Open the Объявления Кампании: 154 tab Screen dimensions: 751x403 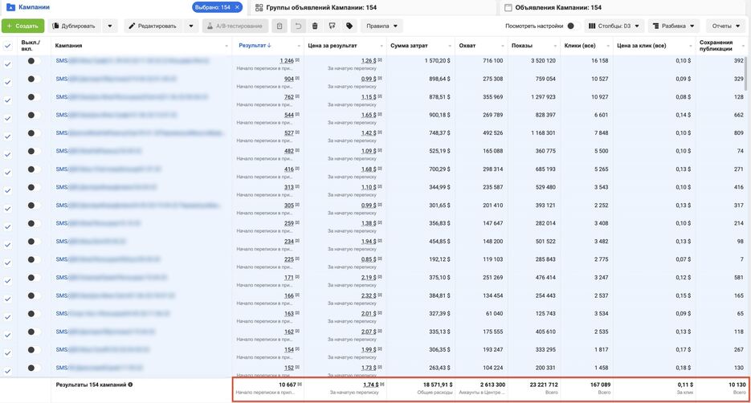[558, 8]
